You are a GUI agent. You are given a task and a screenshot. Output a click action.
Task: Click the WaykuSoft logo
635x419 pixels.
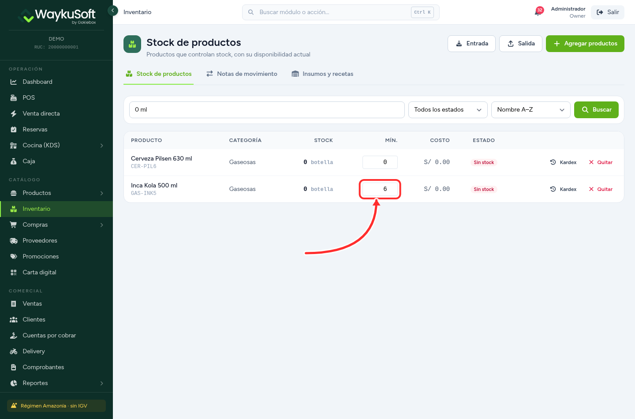pos(56,16)
